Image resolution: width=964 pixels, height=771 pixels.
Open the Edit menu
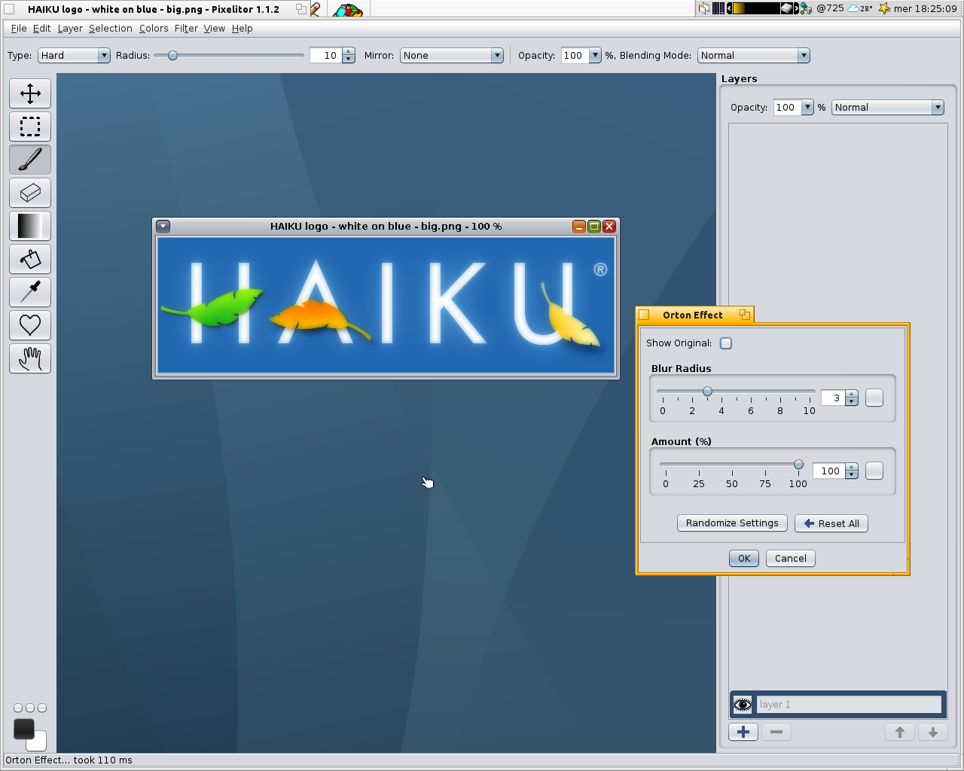click(x=42, y=29)
